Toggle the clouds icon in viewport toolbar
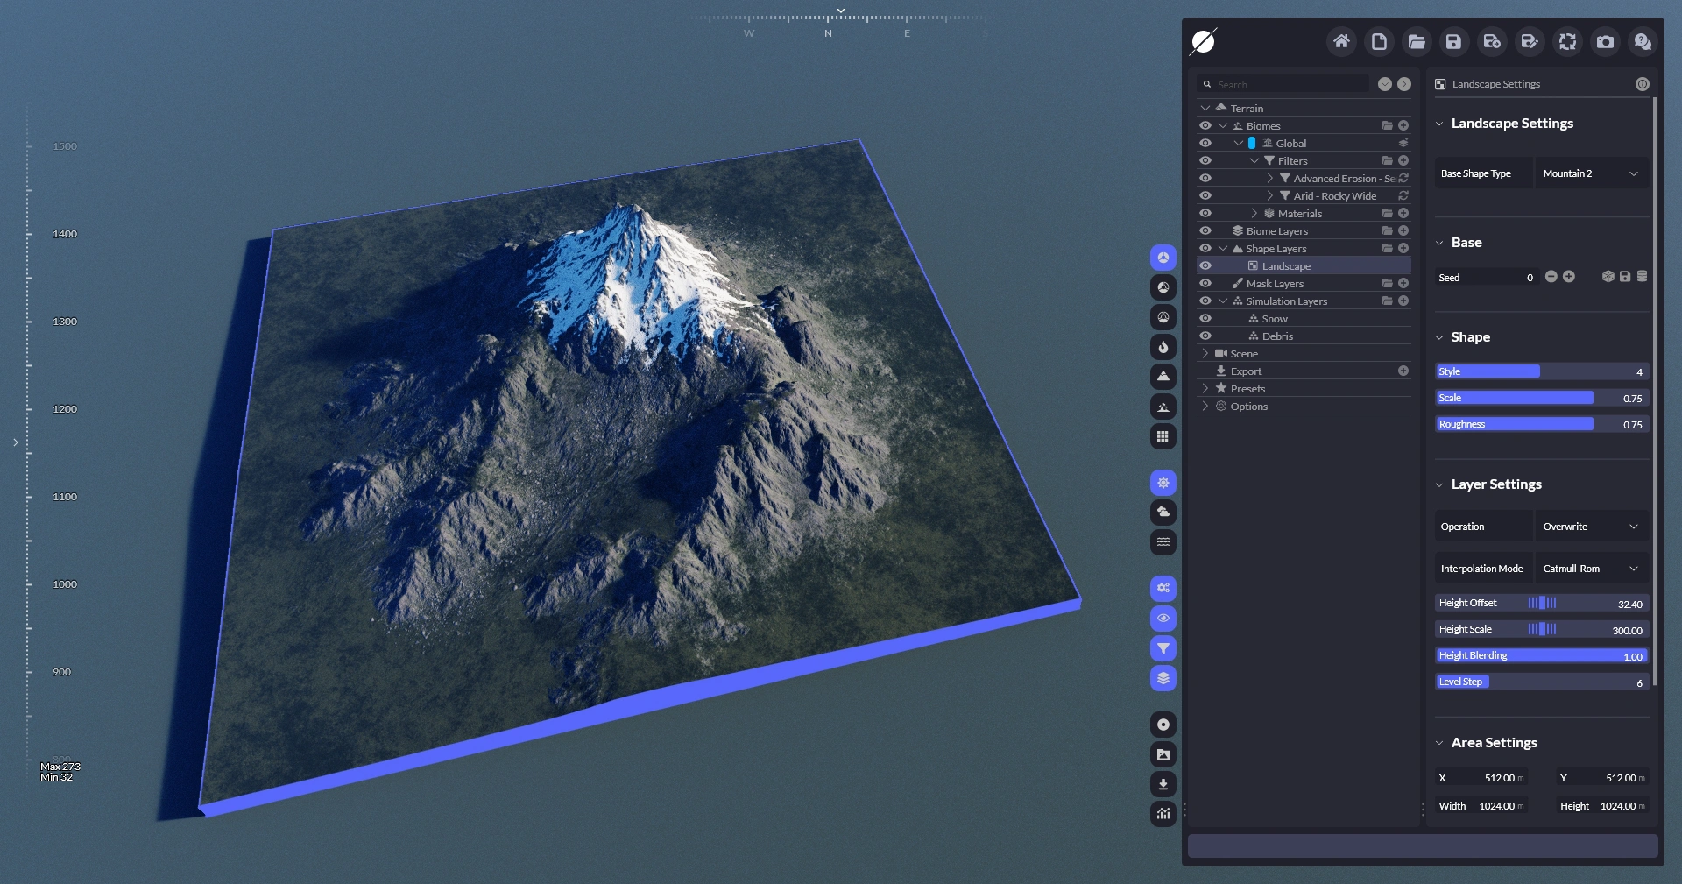Screen dimensions: 1682x884 click(1163, 512)
